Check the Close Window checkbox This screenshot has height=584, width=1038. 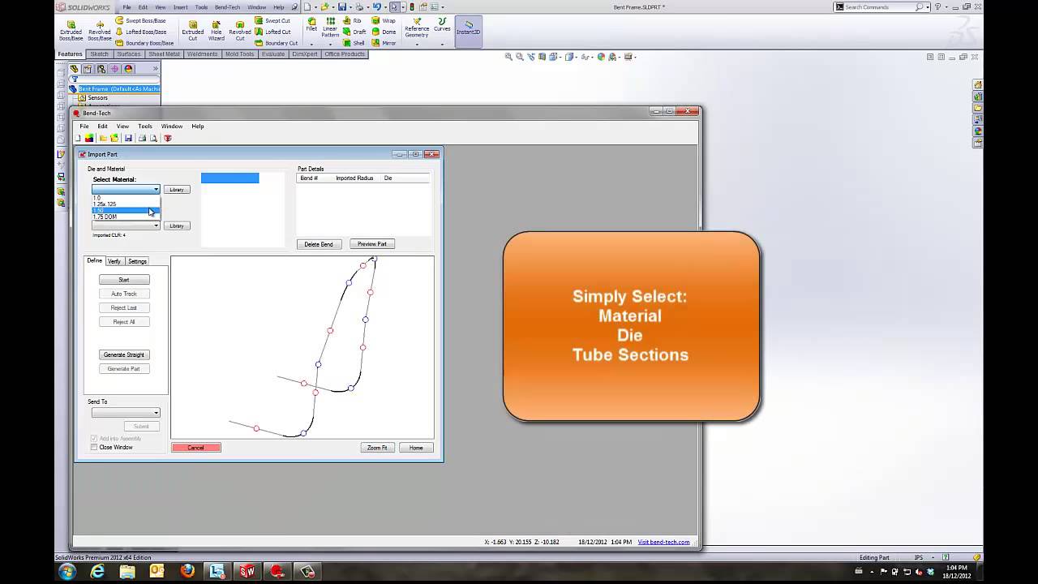click(94, 447)
